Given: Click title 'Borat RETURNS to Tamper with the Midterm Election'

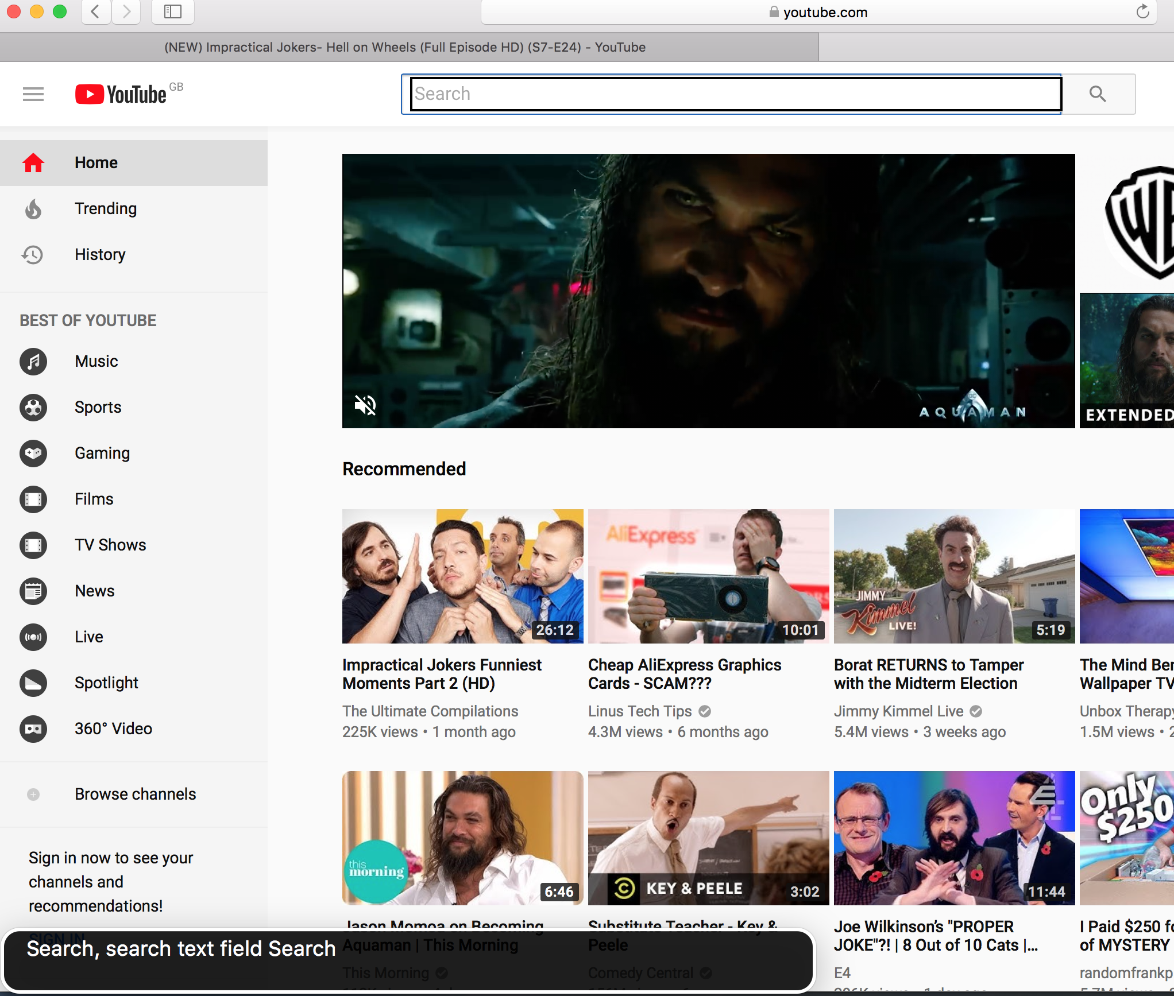Looking at the screenshot, I should pos(929,674).
